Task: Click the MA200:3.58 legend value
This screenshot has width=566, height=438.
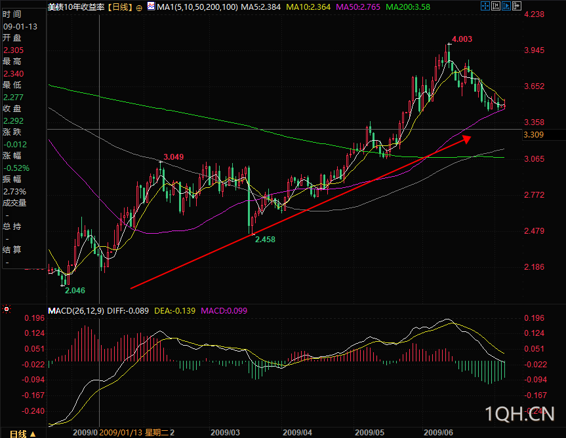Action: click(x=408, y=7)
